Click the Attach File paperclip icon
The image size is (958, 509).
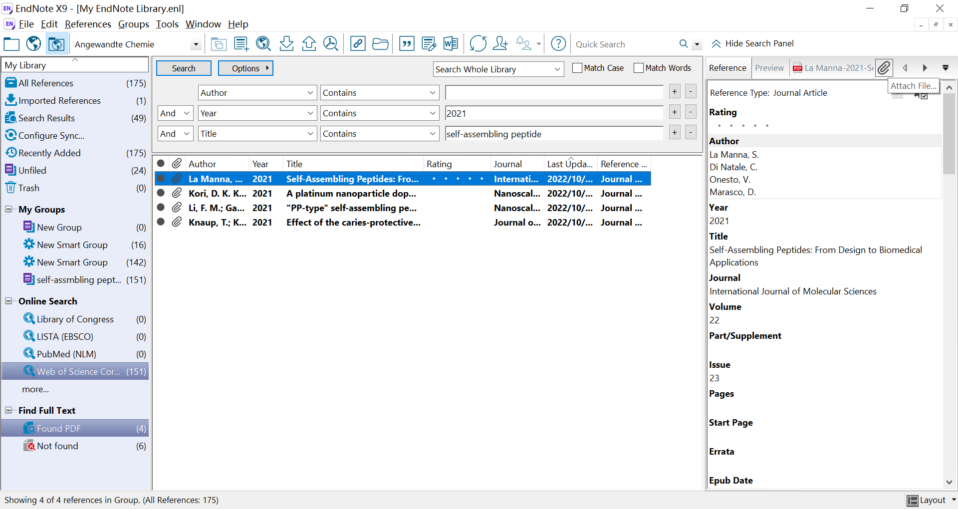[884, 68]
